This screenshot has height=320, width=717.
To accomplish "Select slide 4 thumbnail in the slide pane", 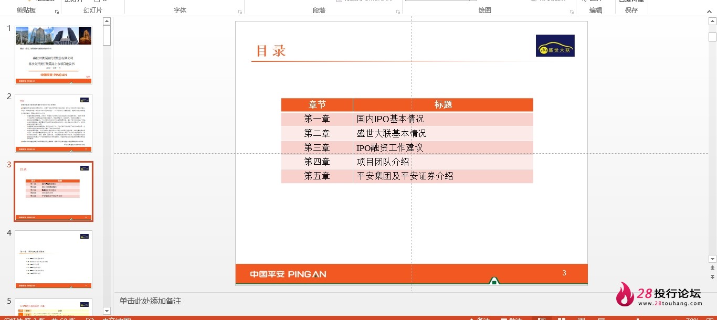I will point(54,260).
